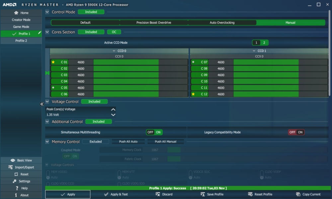The width and height of the screenshot is (332, 199).
Task: Select the Default control mode tab
Action: (85, 23)
